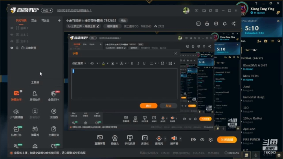The height and width of the screenshot is (159, 283).
Task: Pick fill color with paint bucket swatch
Action: coord(112,63)
